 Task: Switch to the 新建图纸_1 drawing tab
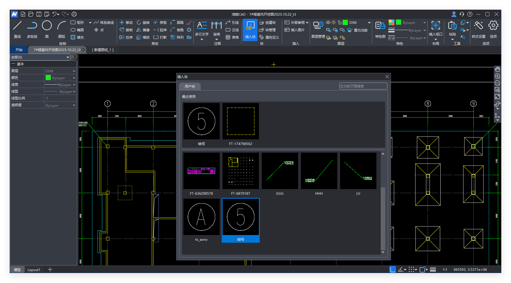[103, 50]
